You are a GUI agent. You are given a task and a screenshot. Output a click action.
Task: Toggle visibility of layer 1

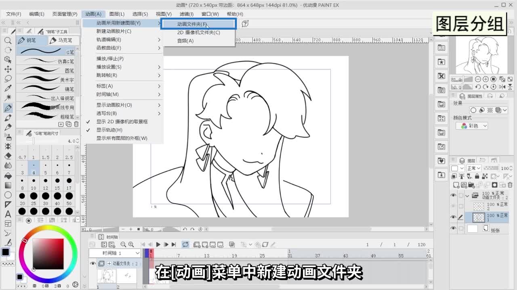tap(454, 217)
